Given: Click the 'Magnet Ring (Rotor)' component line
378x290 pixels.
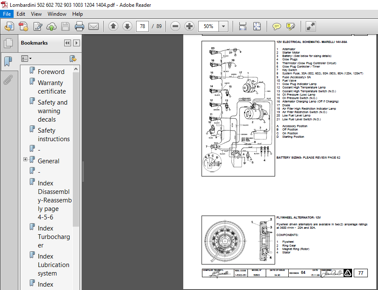Looking at the screenshot, I should tap(293, 249).
